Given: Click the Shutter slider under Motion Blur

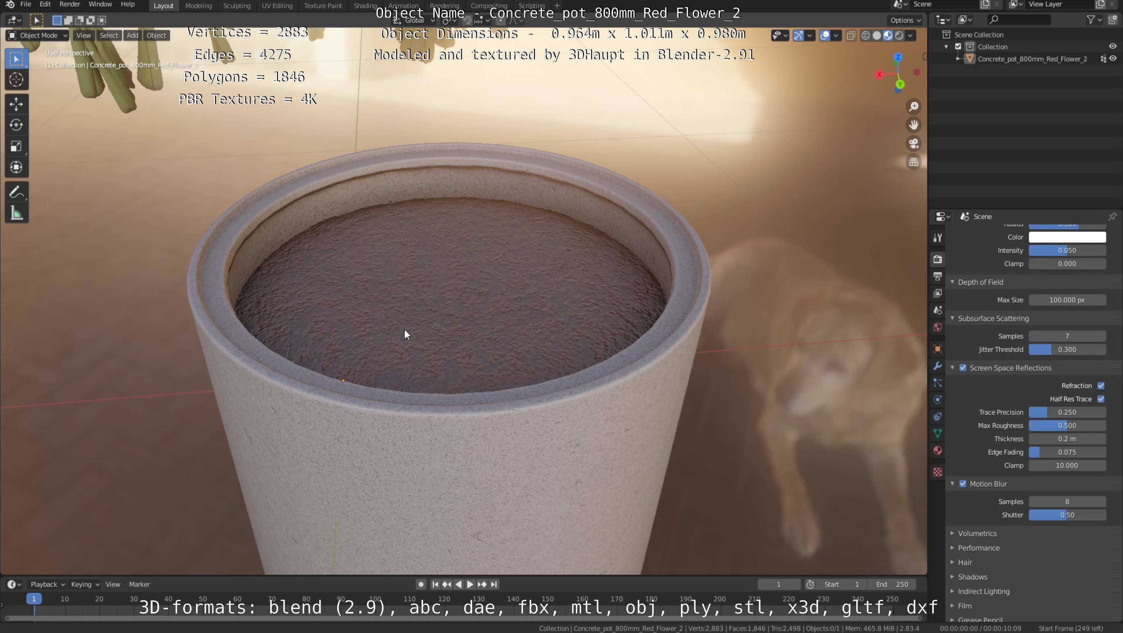Looking at the screenshot, I should (1067, 515).
